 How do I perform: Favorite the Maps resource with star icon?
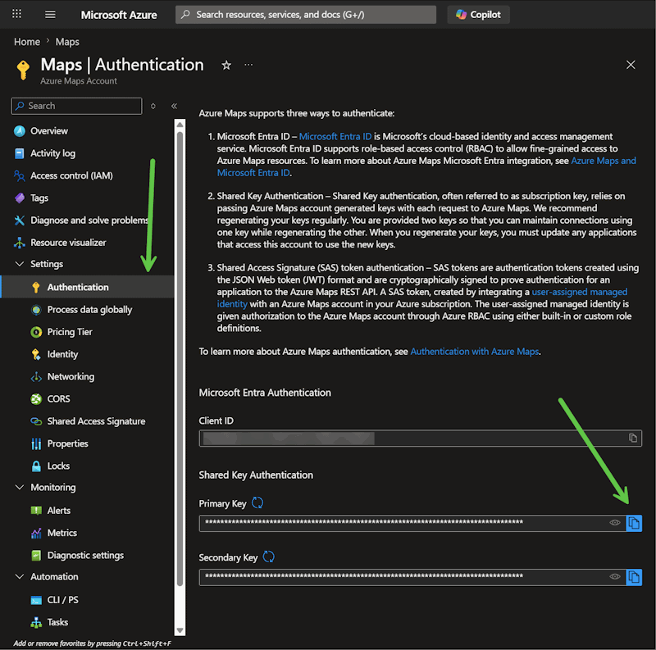pos(226,66)
